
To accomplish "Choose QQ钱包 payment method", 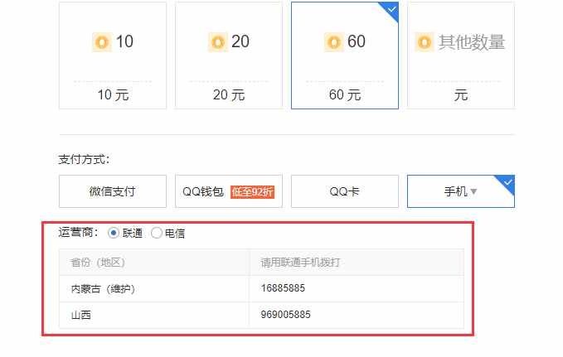I will tap(229, 191).
